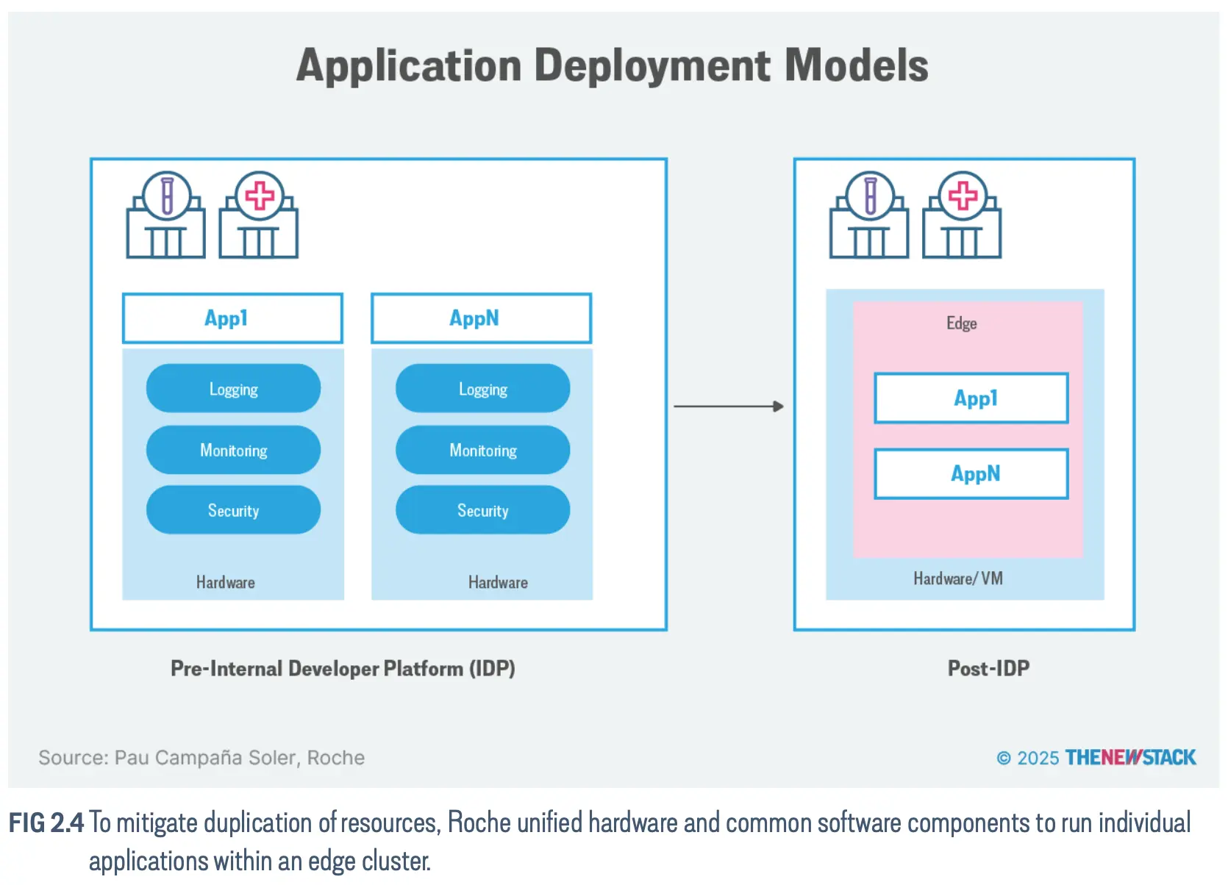
Task: Select AppN inside the Edge cluster
Action: click(971, 473)
